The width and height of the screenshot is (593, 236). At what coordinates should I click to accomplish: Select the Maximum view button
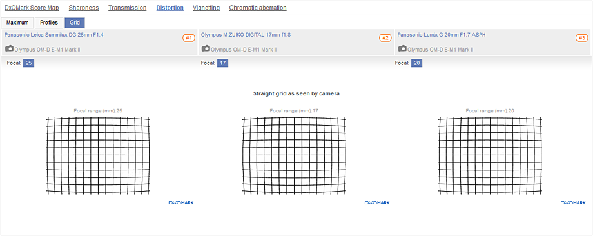click(17, 23)
